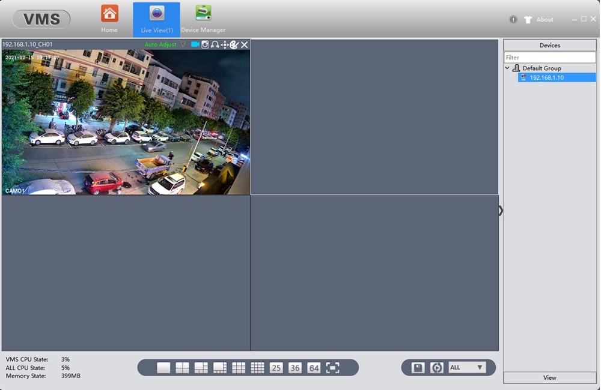Choose the nine-window grid layout
601x390 pixels.
tap(239, 368)
